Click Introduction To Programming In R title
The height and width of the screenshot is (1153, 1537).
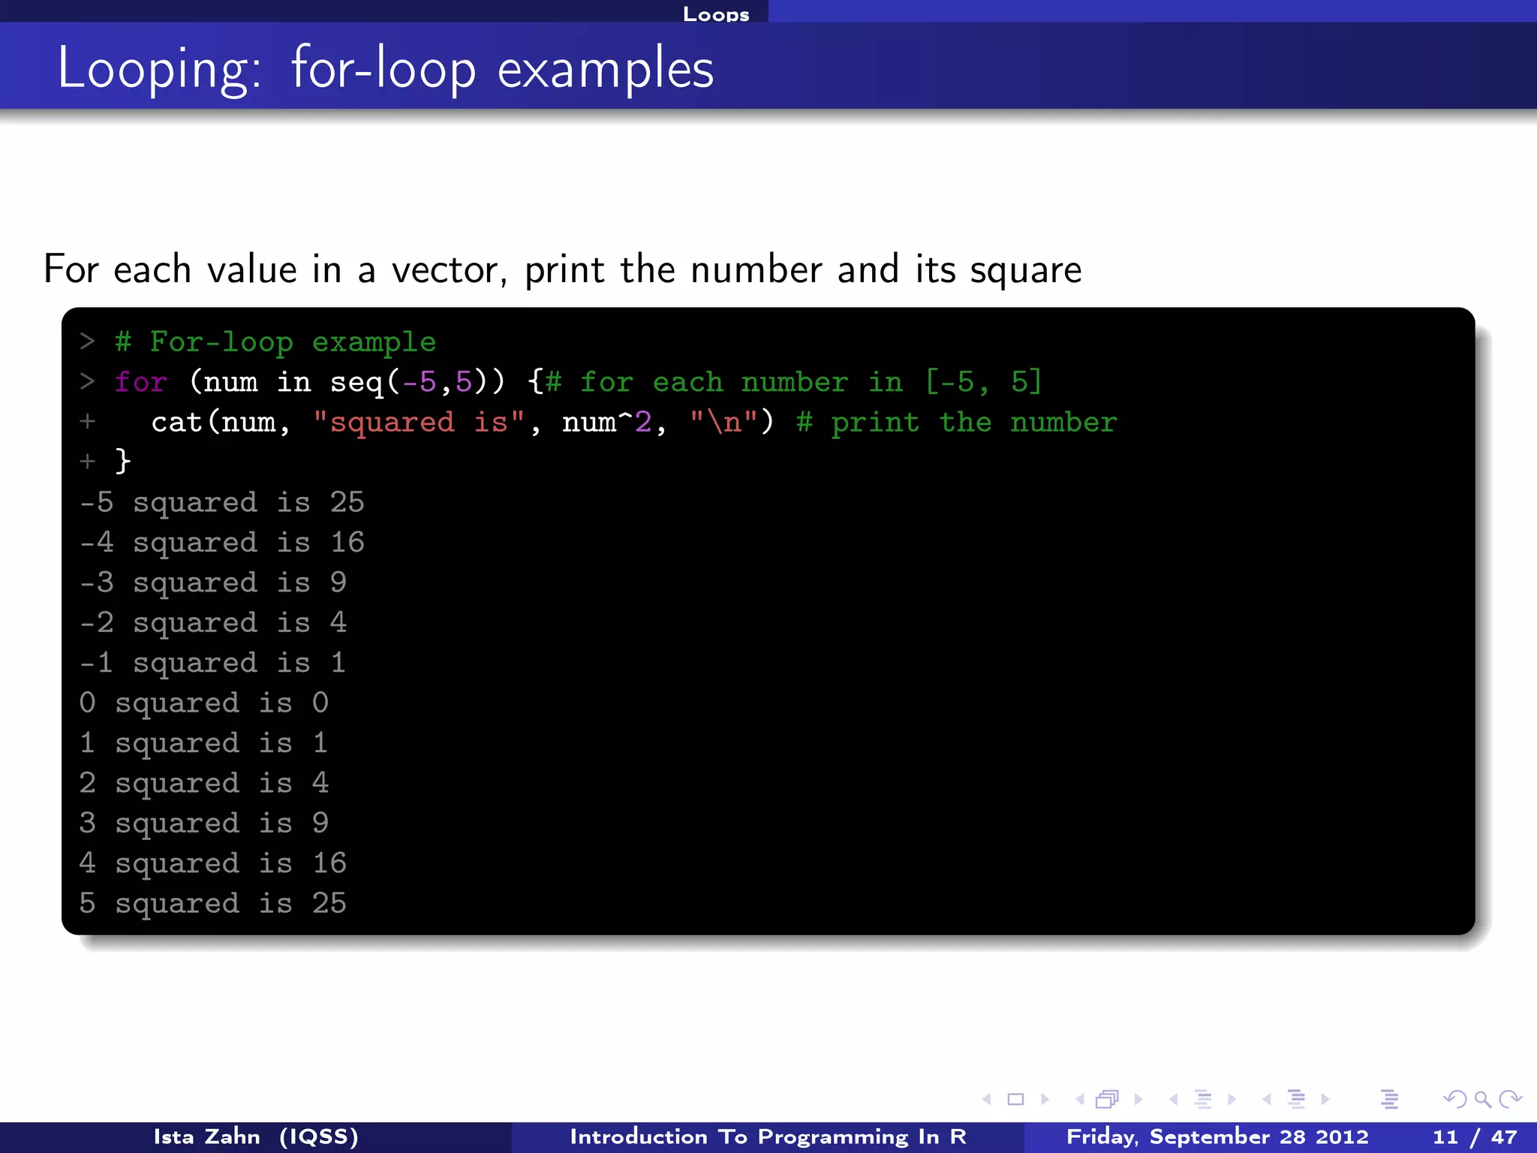click(768, 1136)
